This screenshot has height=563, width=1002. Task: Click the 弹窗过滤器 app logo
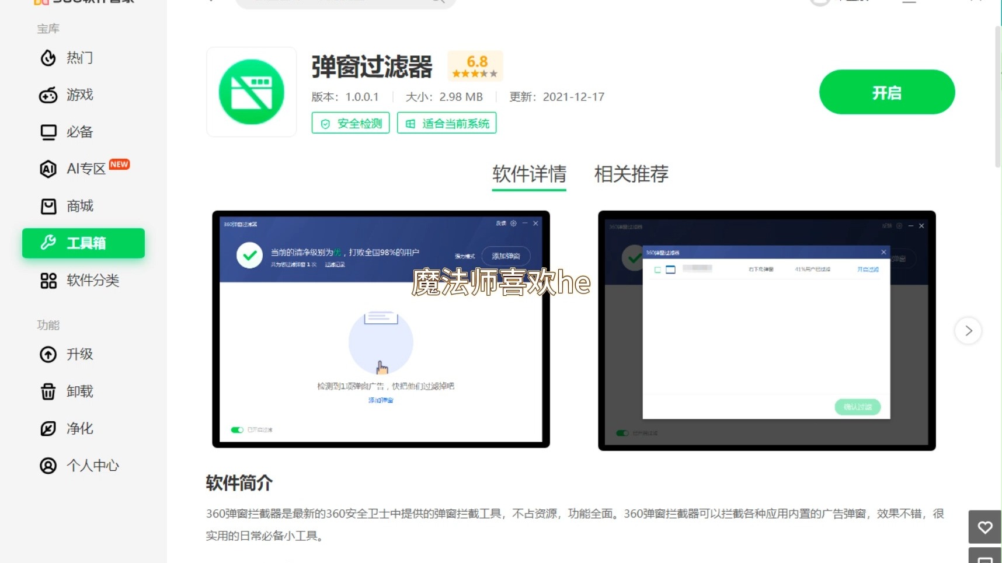pyautogui.click(x=252, y=92)
